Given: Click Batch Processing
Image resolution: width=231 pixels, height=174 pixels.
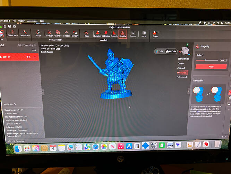Looking at the screenshot, I should [25, 45].
